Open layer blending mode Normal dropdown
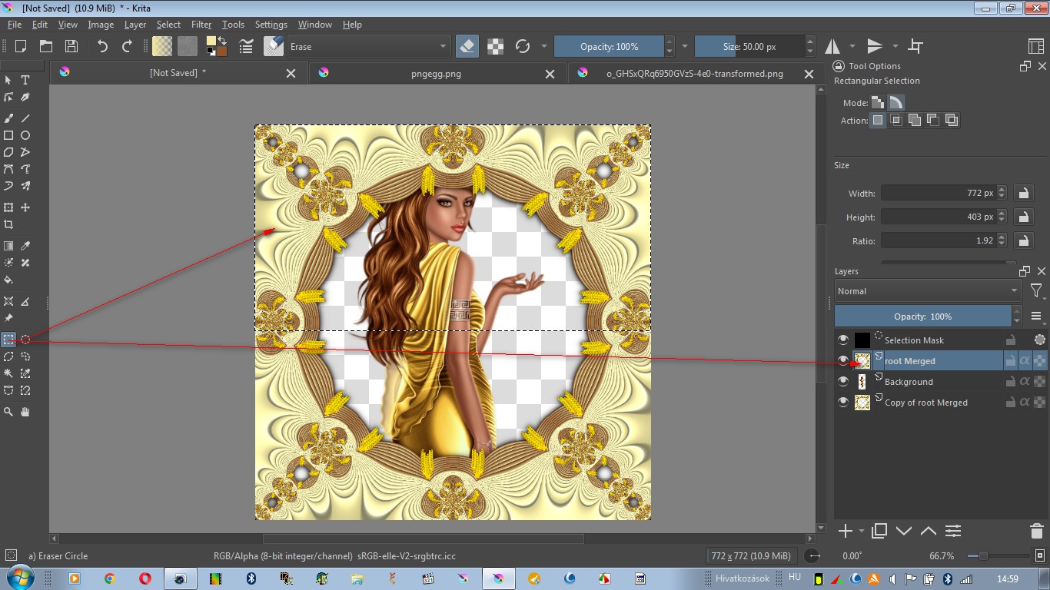This screenshot has height=590, width=1050. 928,291
